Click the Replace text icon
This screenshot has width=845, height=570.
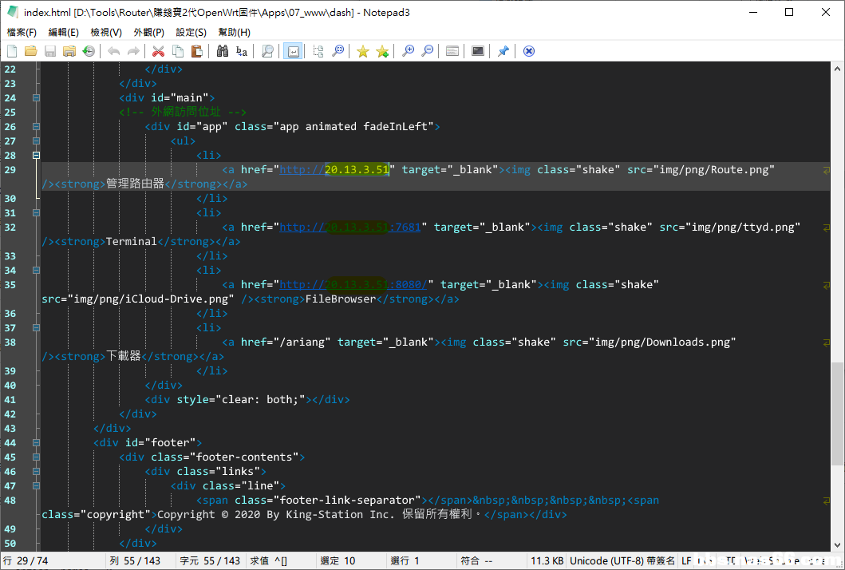[242, 51]
